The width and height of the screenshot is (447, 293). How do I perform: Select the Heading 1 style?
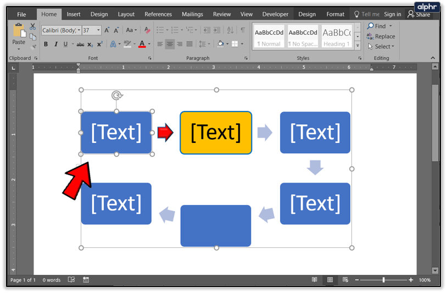point(337,36)
